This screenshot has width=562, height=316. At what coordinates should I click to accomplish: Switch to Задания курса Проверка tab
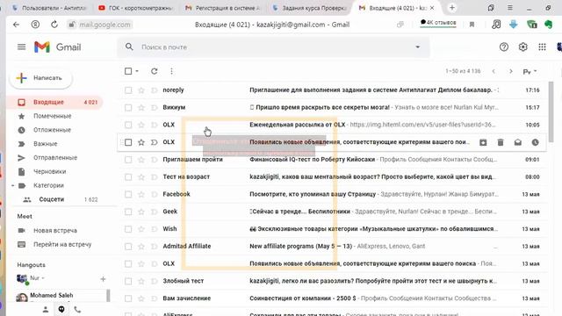coord(309,8)
